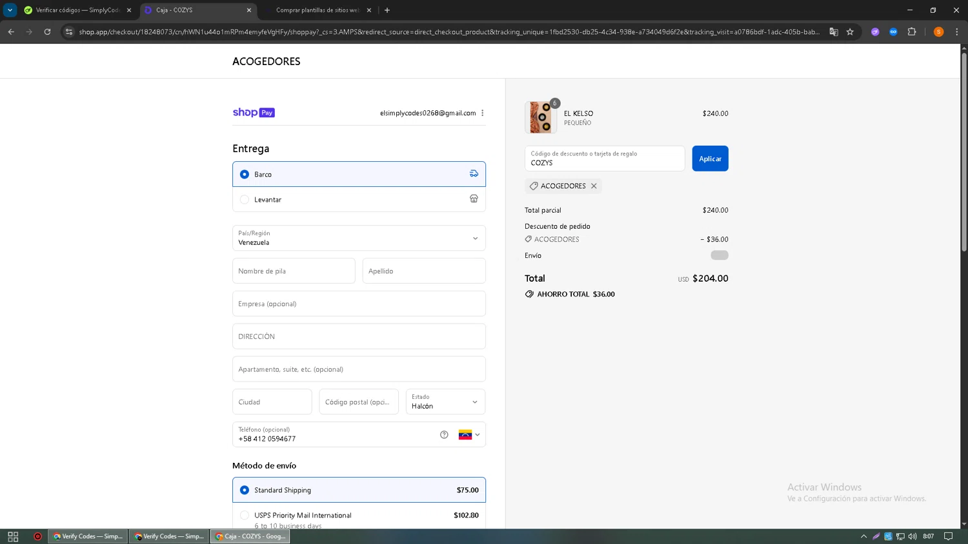Open first Verify Codes taskbar window
The width and height of the screenshot is (968, 544).
point(88,536)
